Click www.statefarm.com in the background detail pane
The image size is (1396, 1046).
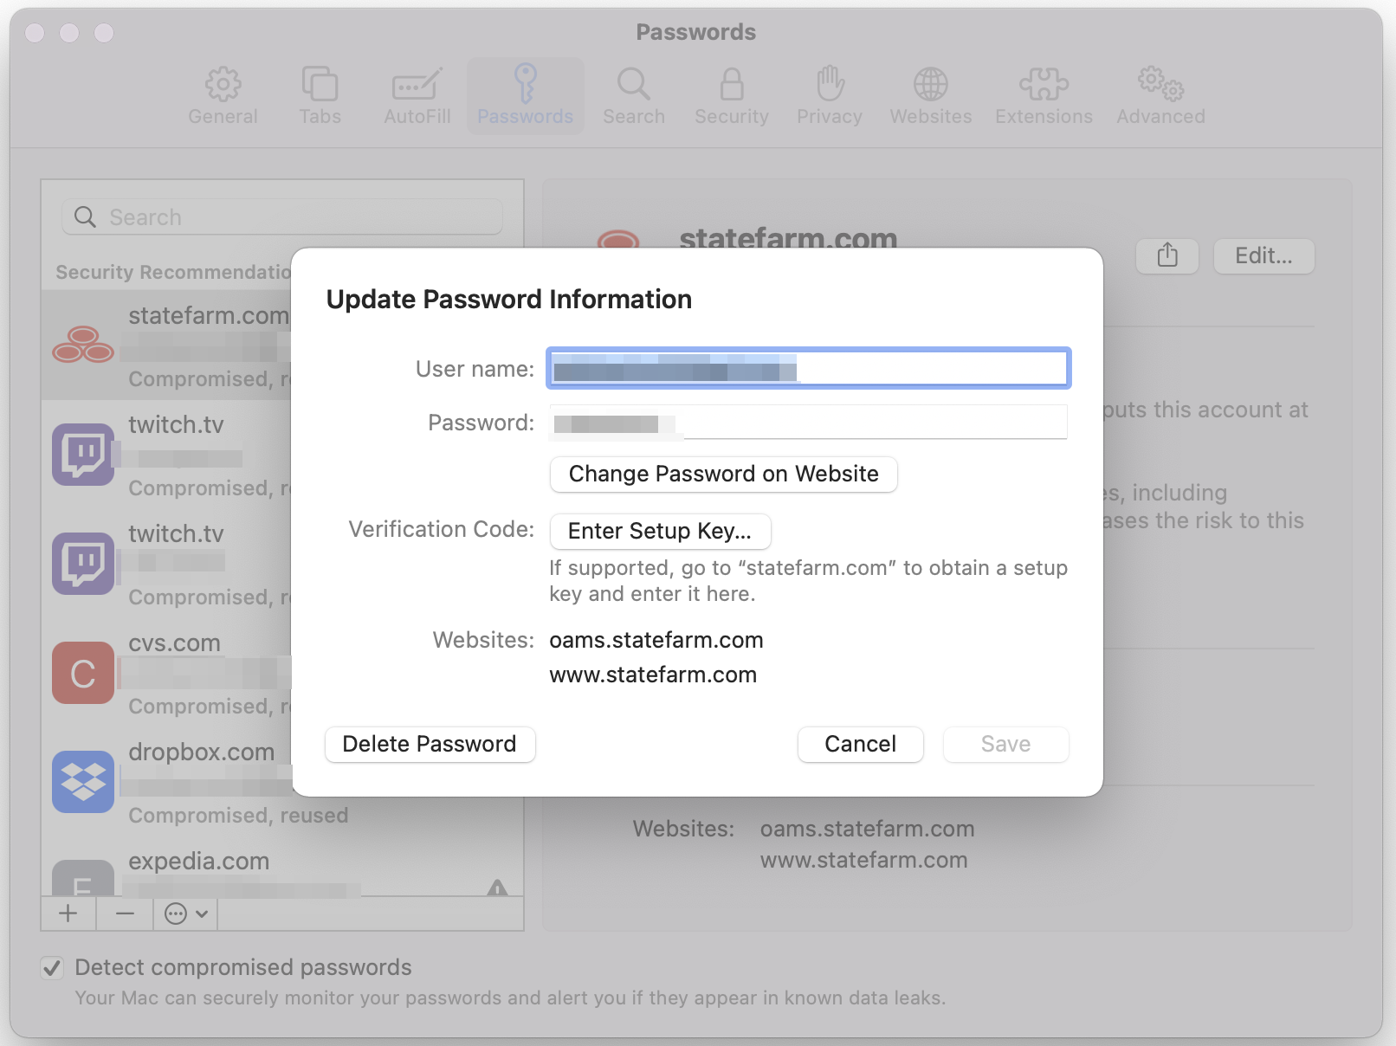[x=864, y=860]
